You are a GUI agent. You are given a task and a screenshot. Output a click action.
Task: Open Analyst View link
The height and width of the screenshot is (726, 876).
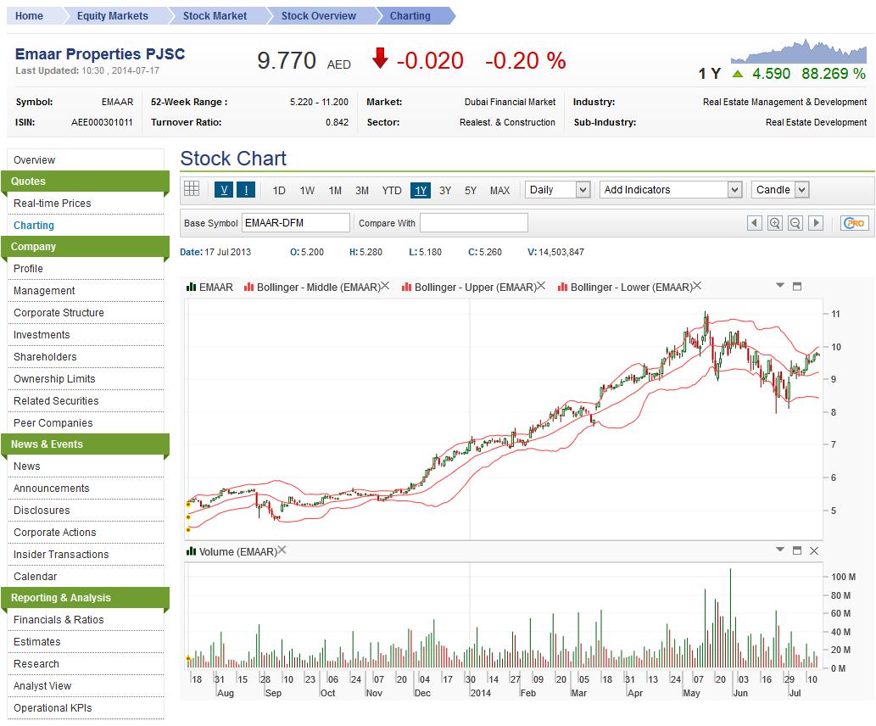[x=42, y=686]
